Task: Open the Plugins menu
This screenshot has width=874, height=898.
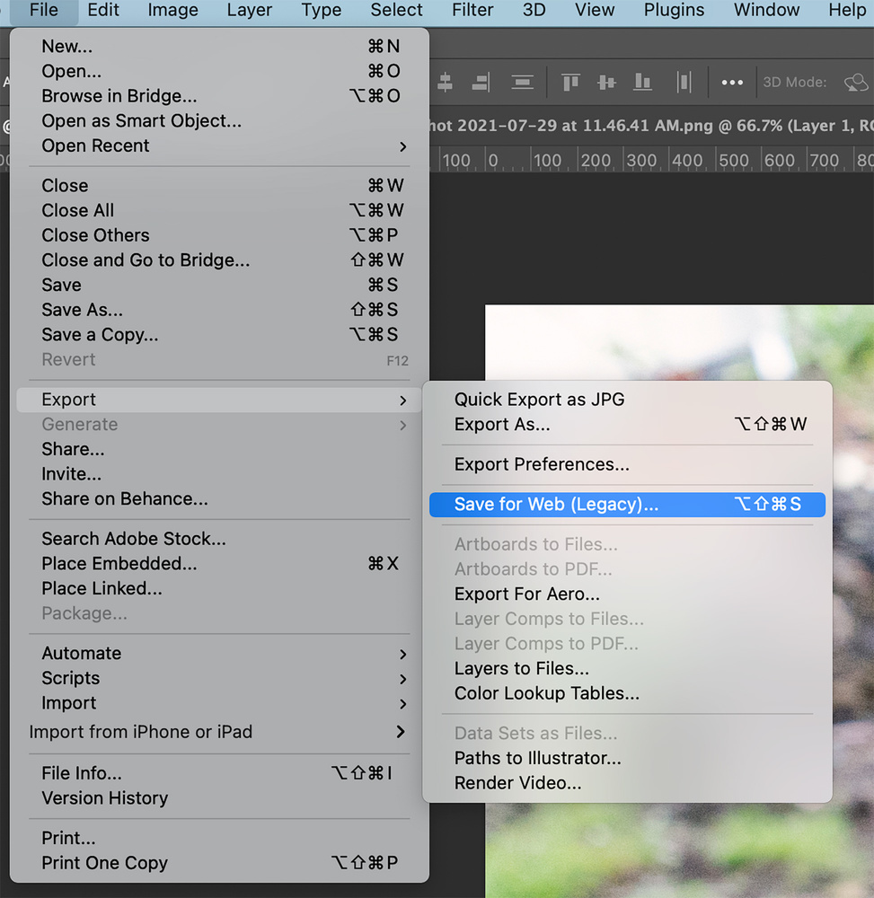Action: pyautogui.click(x=674, y=10)
